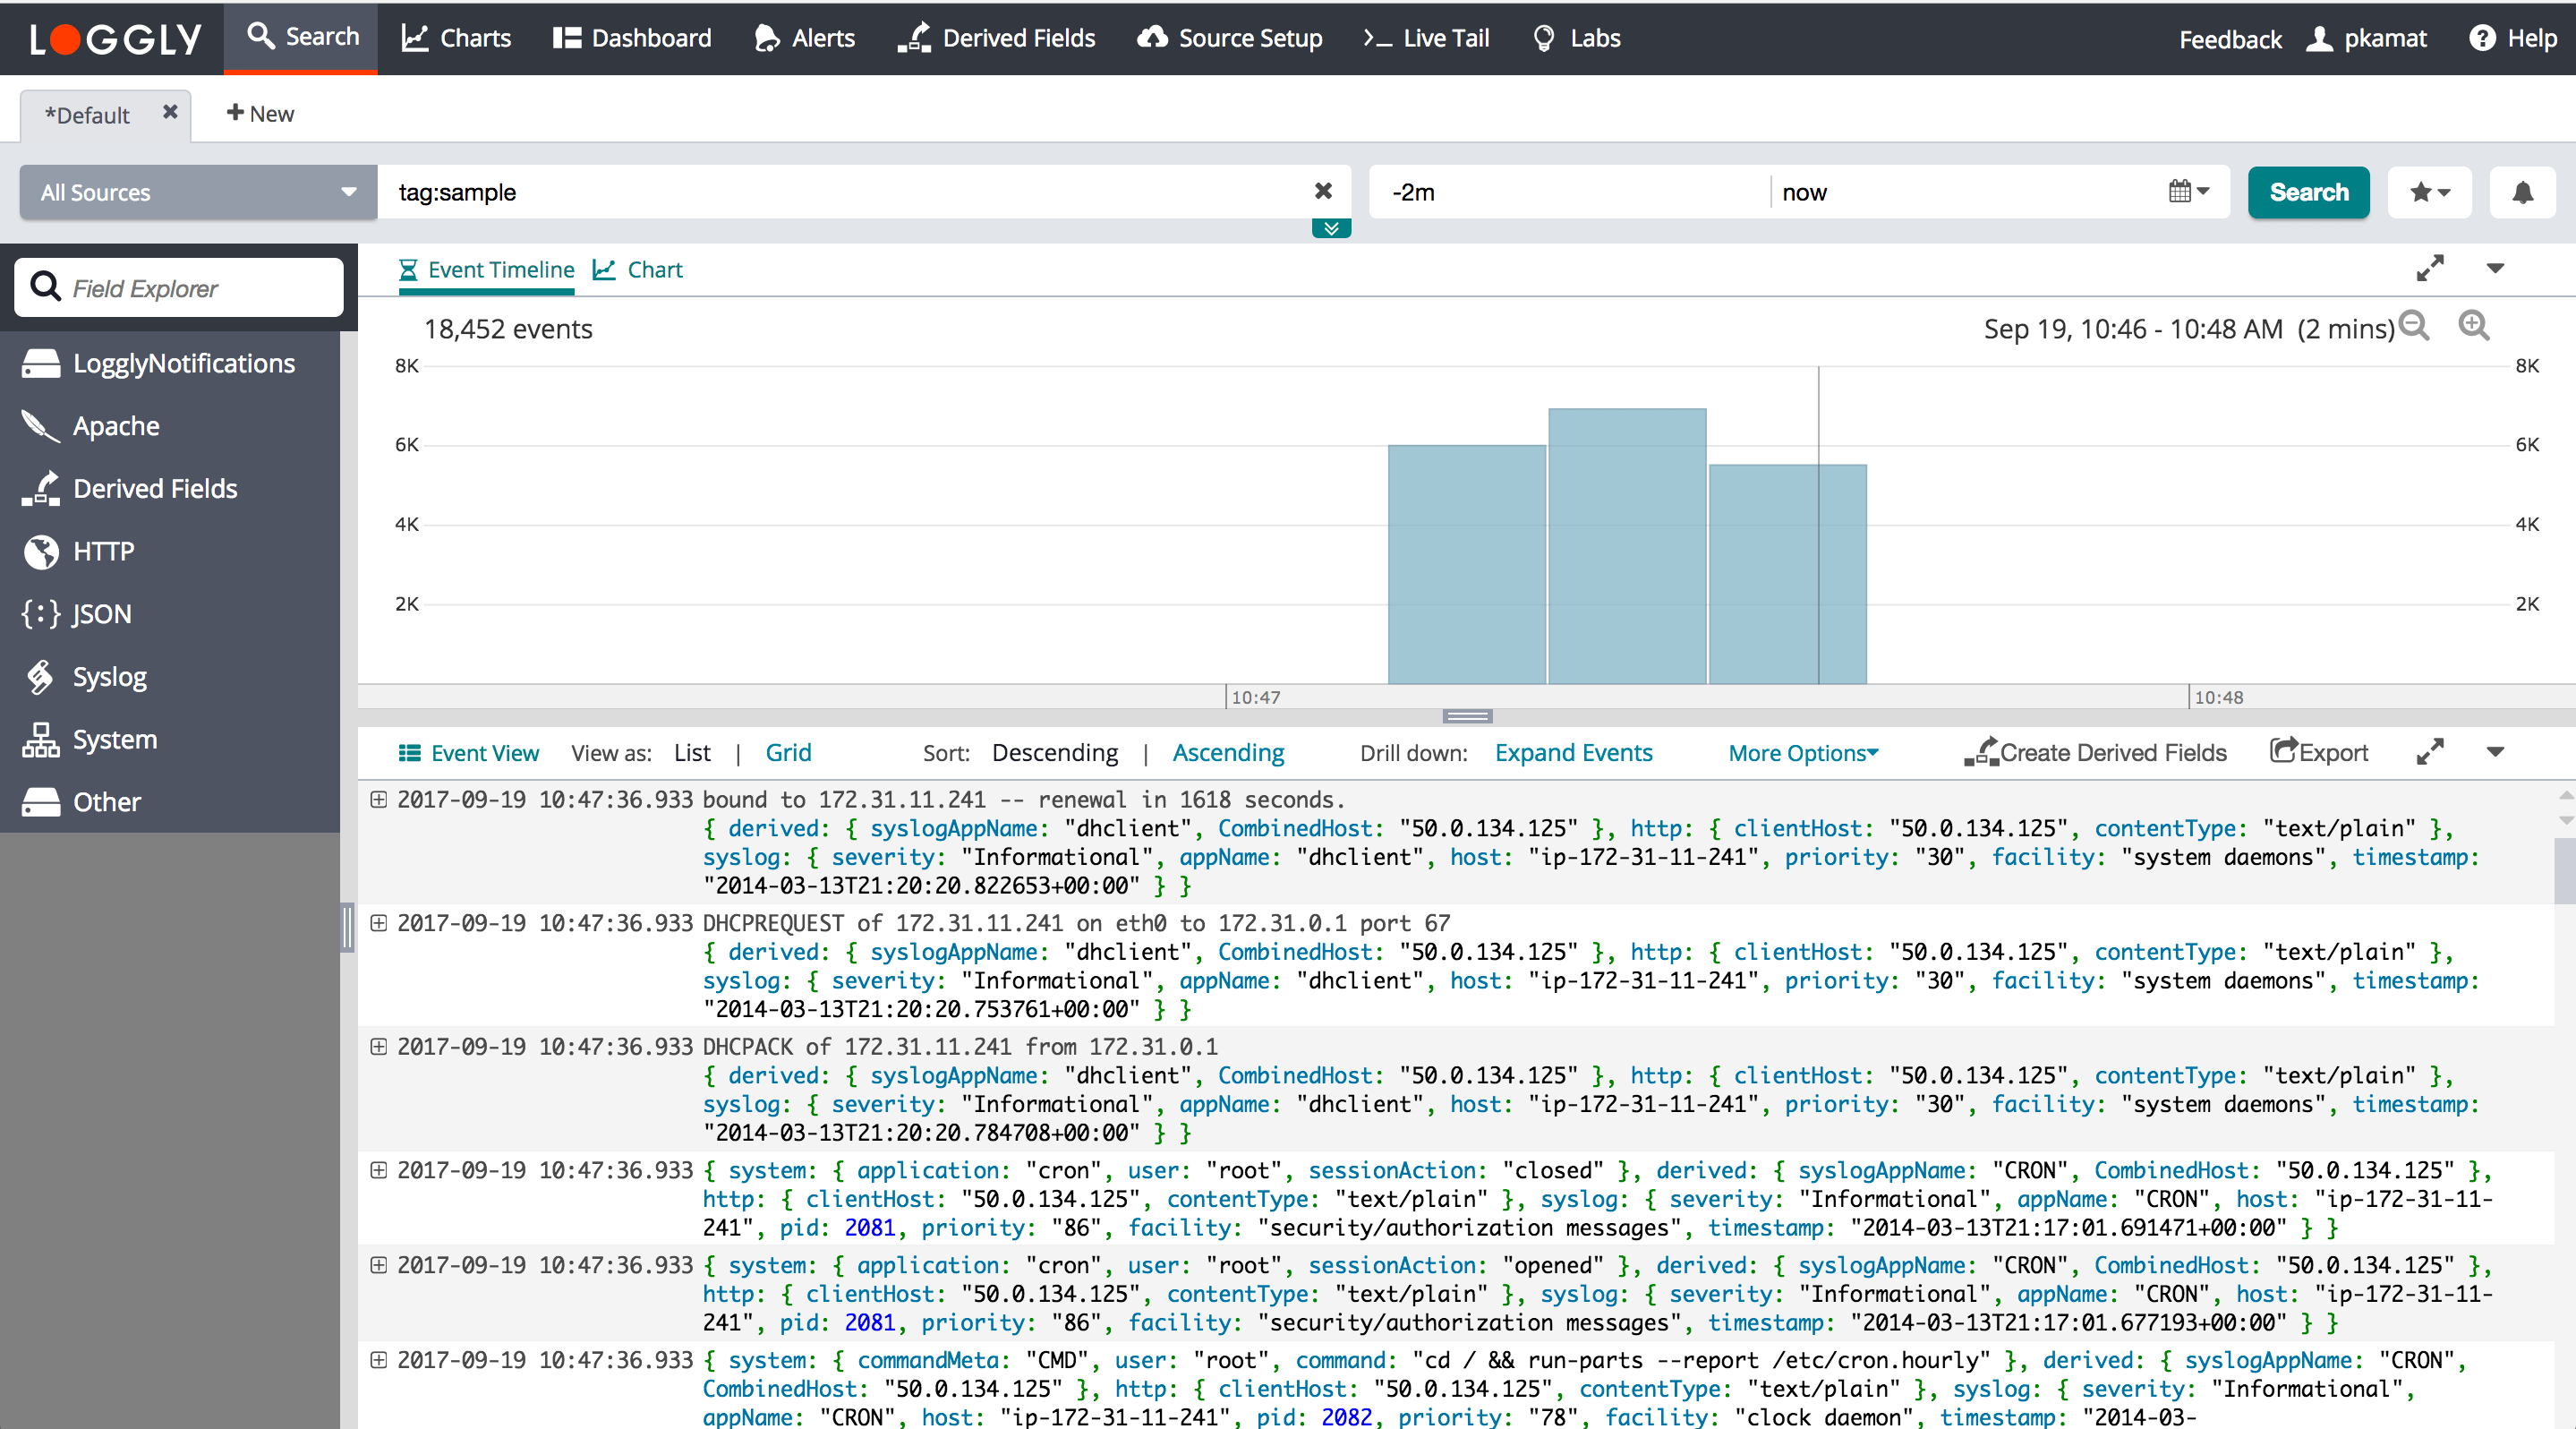Sort events in Ascending order
The width and height of the screenshot is (2576, 1429).
[1228, 752]
